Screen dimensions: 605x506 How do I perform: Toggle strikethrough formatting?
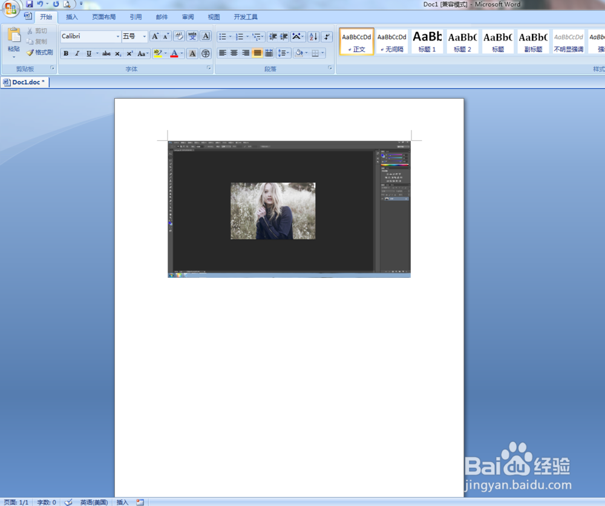pyautogui.click(x=106, y=53)
